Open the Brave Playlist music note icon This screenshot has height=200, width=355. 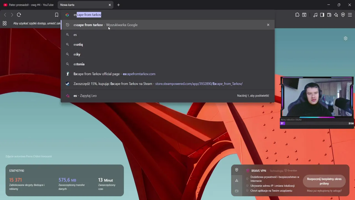315,15
